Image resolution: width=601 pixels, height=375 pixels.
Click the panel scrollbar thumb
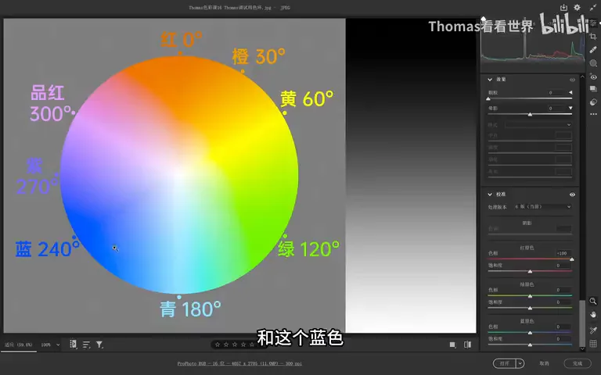pos(582,322)
